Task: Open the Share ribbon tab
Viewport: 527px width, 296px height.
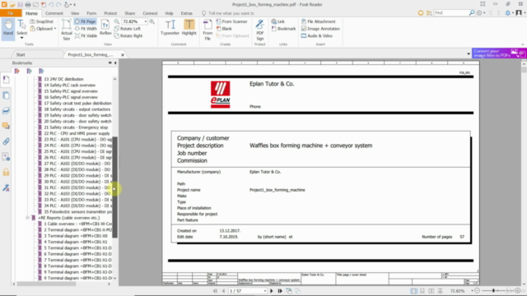Action: pyautogui.click(x=130, y=13)
